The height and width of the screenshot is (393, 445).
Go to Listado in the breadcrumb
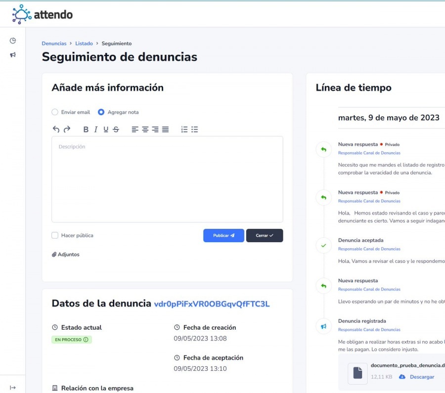pyautogui.click(x=84, y=44)
